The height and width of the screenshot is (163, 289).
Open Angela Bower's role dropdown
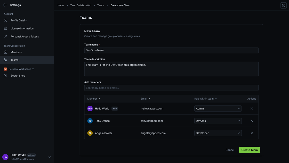point(218,133)
